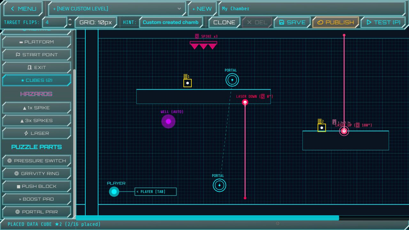
Task: Publish the chamber
Action: click(x=336, y=22)
